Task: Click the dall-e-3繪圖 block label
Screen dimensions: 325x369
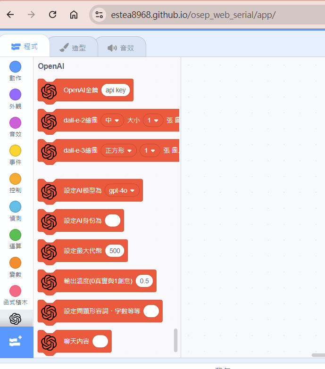Action: coord(81,150)
